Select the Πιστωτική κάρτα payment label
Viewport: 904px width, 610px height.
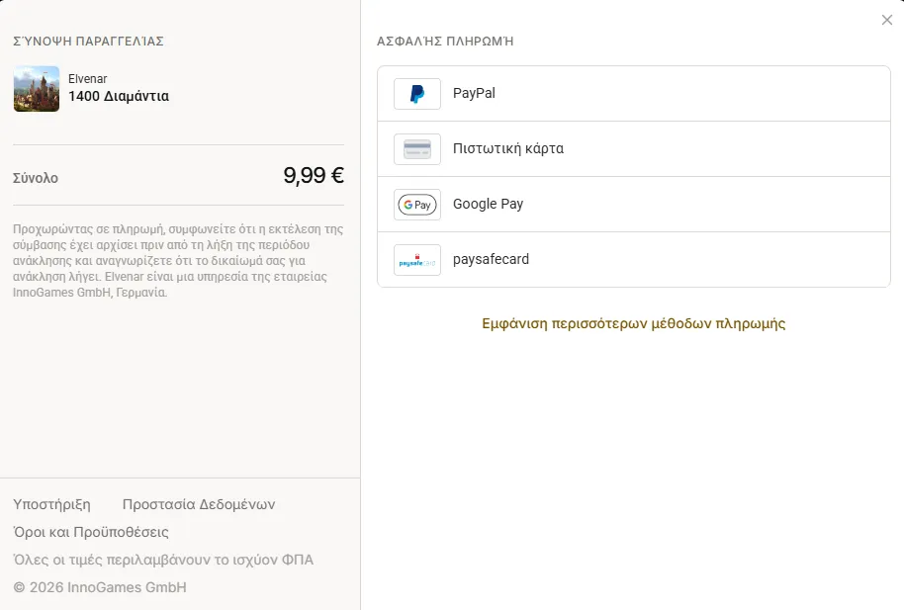tap(508, 148)
